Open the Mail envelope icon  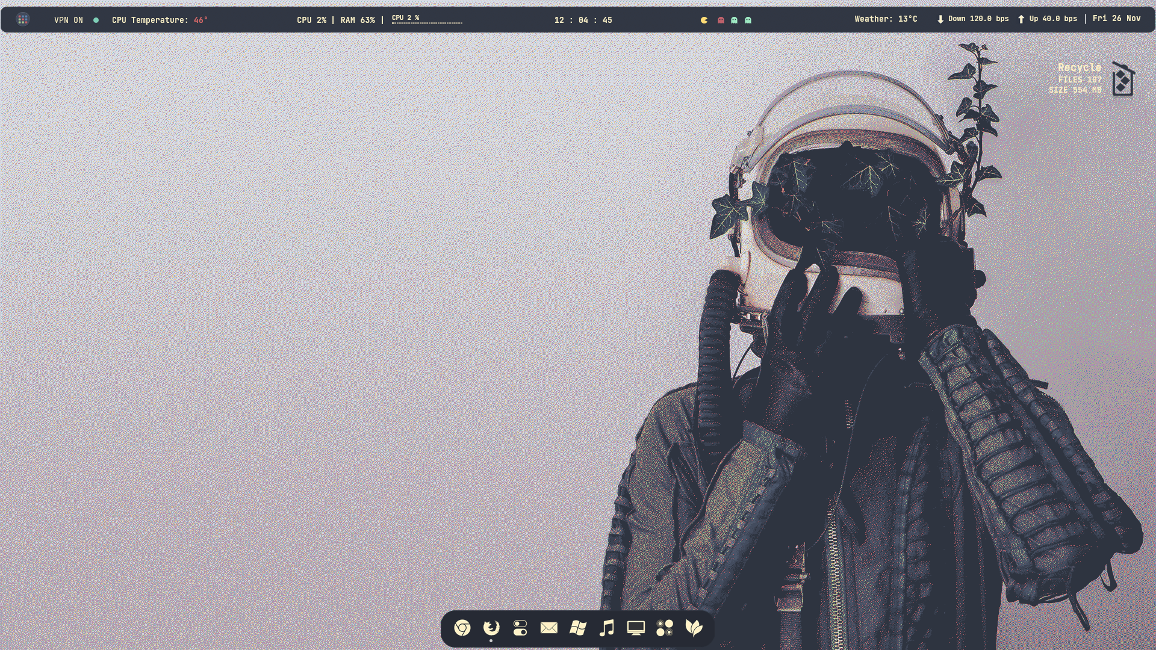click(549, 628)
